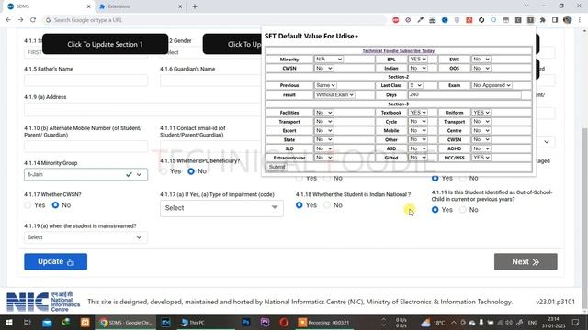Image resolution: width=588 pixels, height=330 pixels.
Task: Select Yes for Out-of-School-Child
Action: [x=435, y=210]
